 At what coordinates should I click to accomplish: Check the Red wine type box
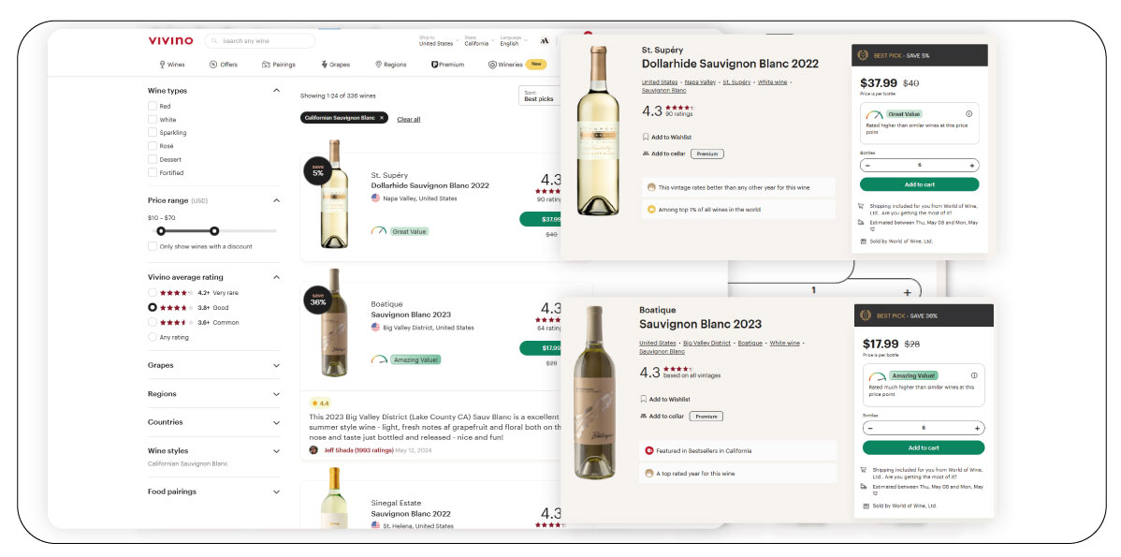[x=153, y=106]
